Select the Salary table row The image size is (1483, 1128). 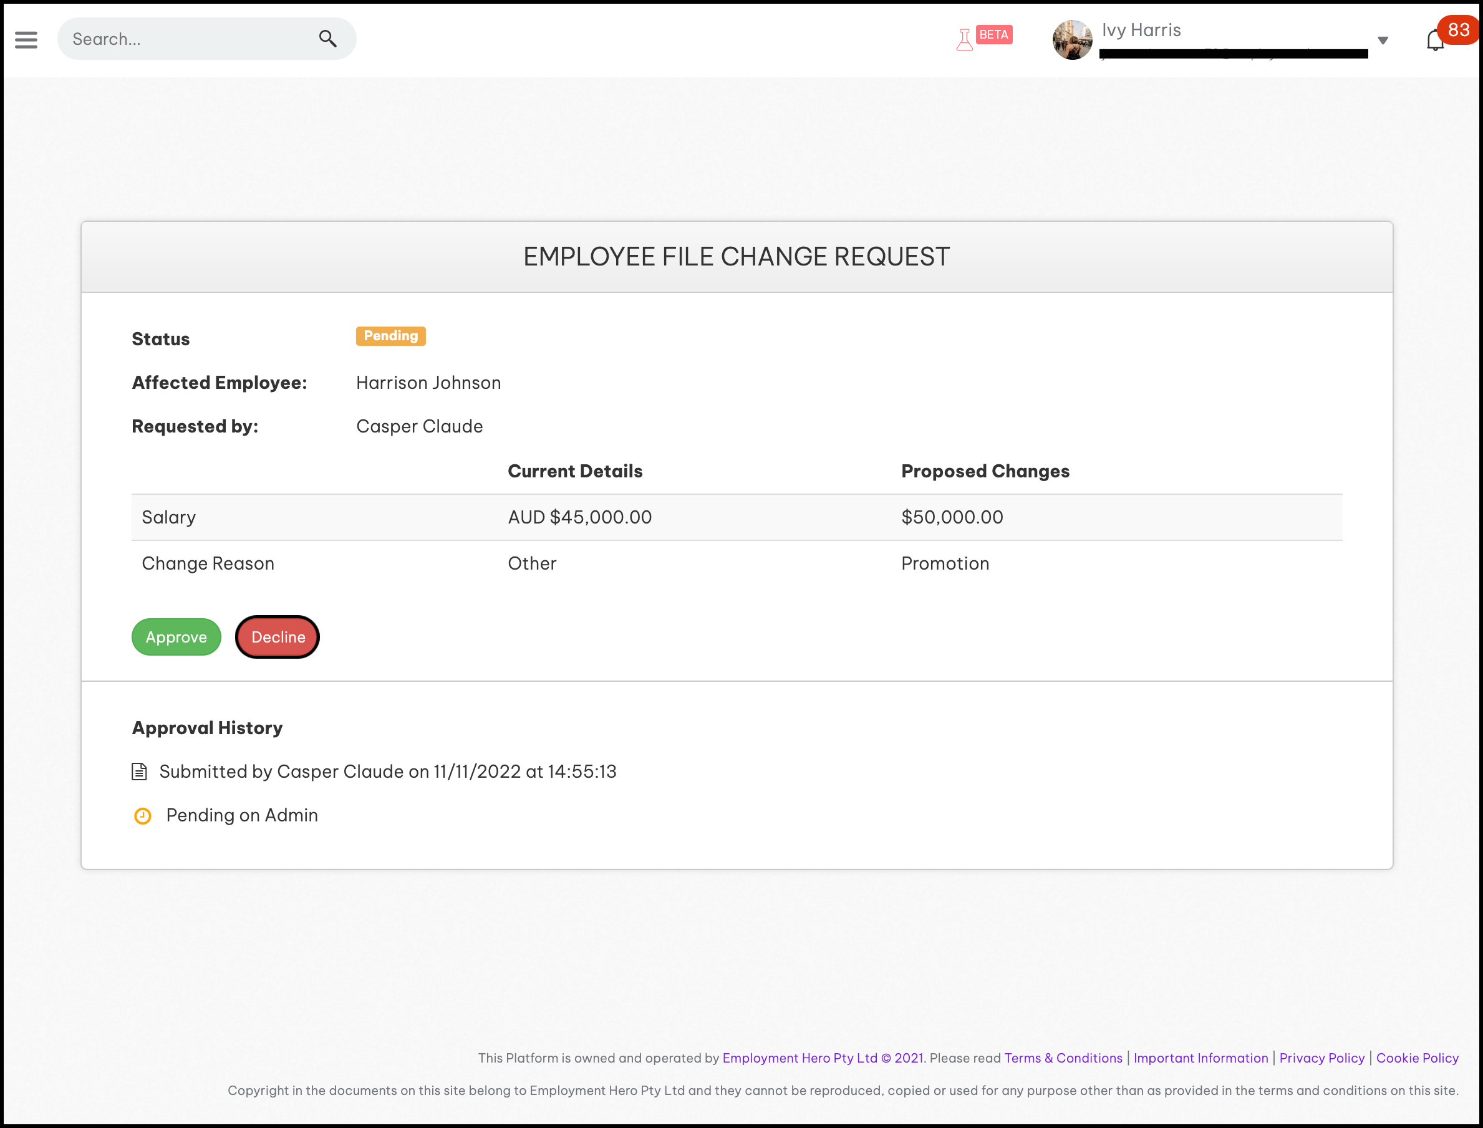pyautogui.click(x=737, y=517)
